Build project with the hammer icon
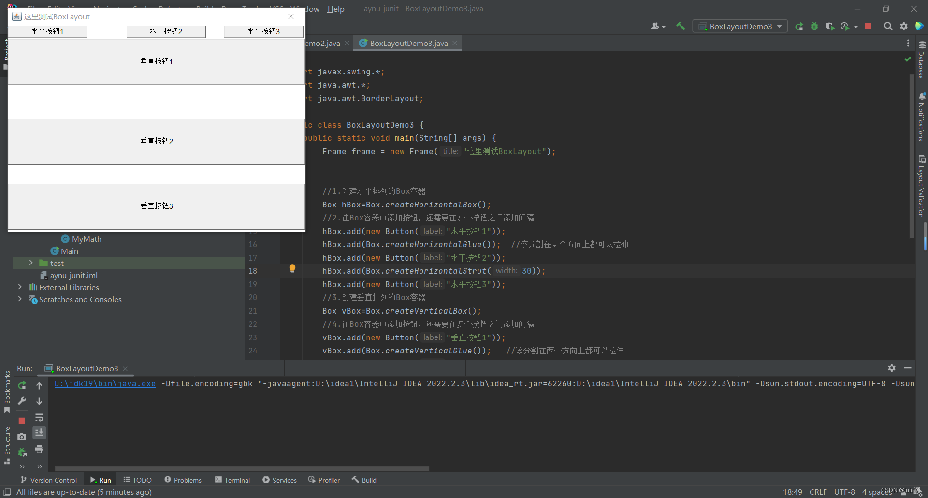This screenshot has height=498, width=928. pos(681,26)
